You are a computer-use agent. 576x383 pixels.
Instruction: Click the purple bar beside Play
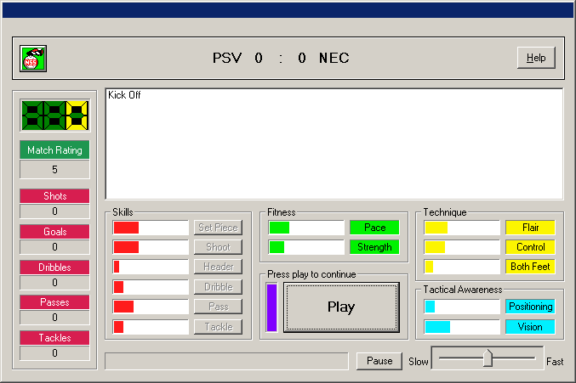pos(272,307)
